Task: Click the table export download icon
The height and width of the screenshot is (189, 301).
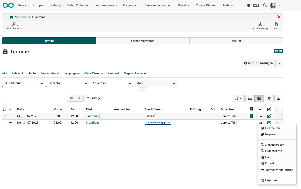Action: [x=279, y=98]
